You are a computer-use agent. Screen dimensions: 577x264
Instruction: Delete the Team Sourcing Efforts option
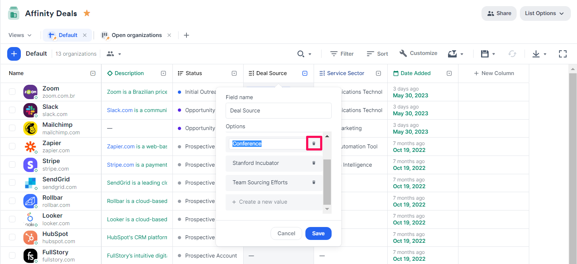click(314, 182)
